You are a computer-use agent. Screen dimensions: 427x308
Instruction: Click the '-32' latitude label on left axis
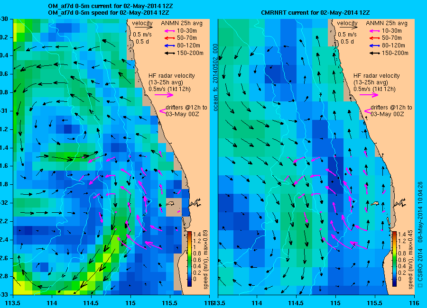3,203
